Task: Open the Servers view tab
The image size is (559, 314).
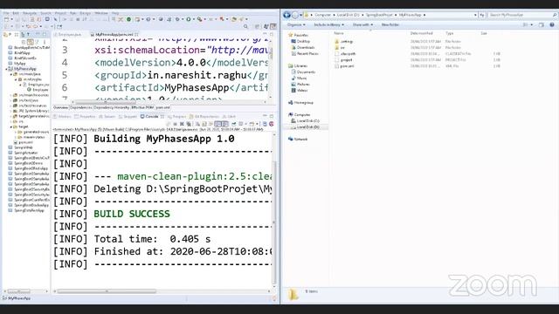Action: [x=107, y=116]
